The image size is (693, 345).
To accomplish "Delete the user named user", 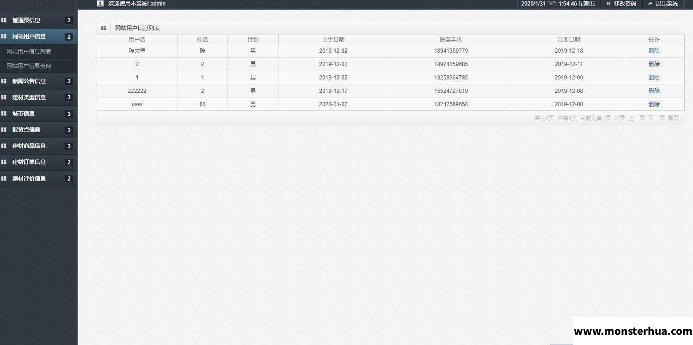I will point(654,104).
